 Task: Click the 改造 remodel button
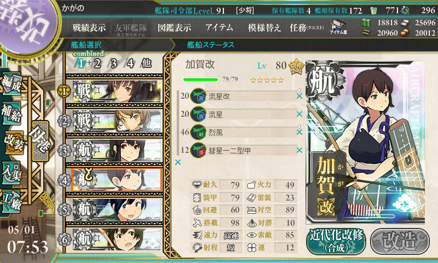click(400, 241)
